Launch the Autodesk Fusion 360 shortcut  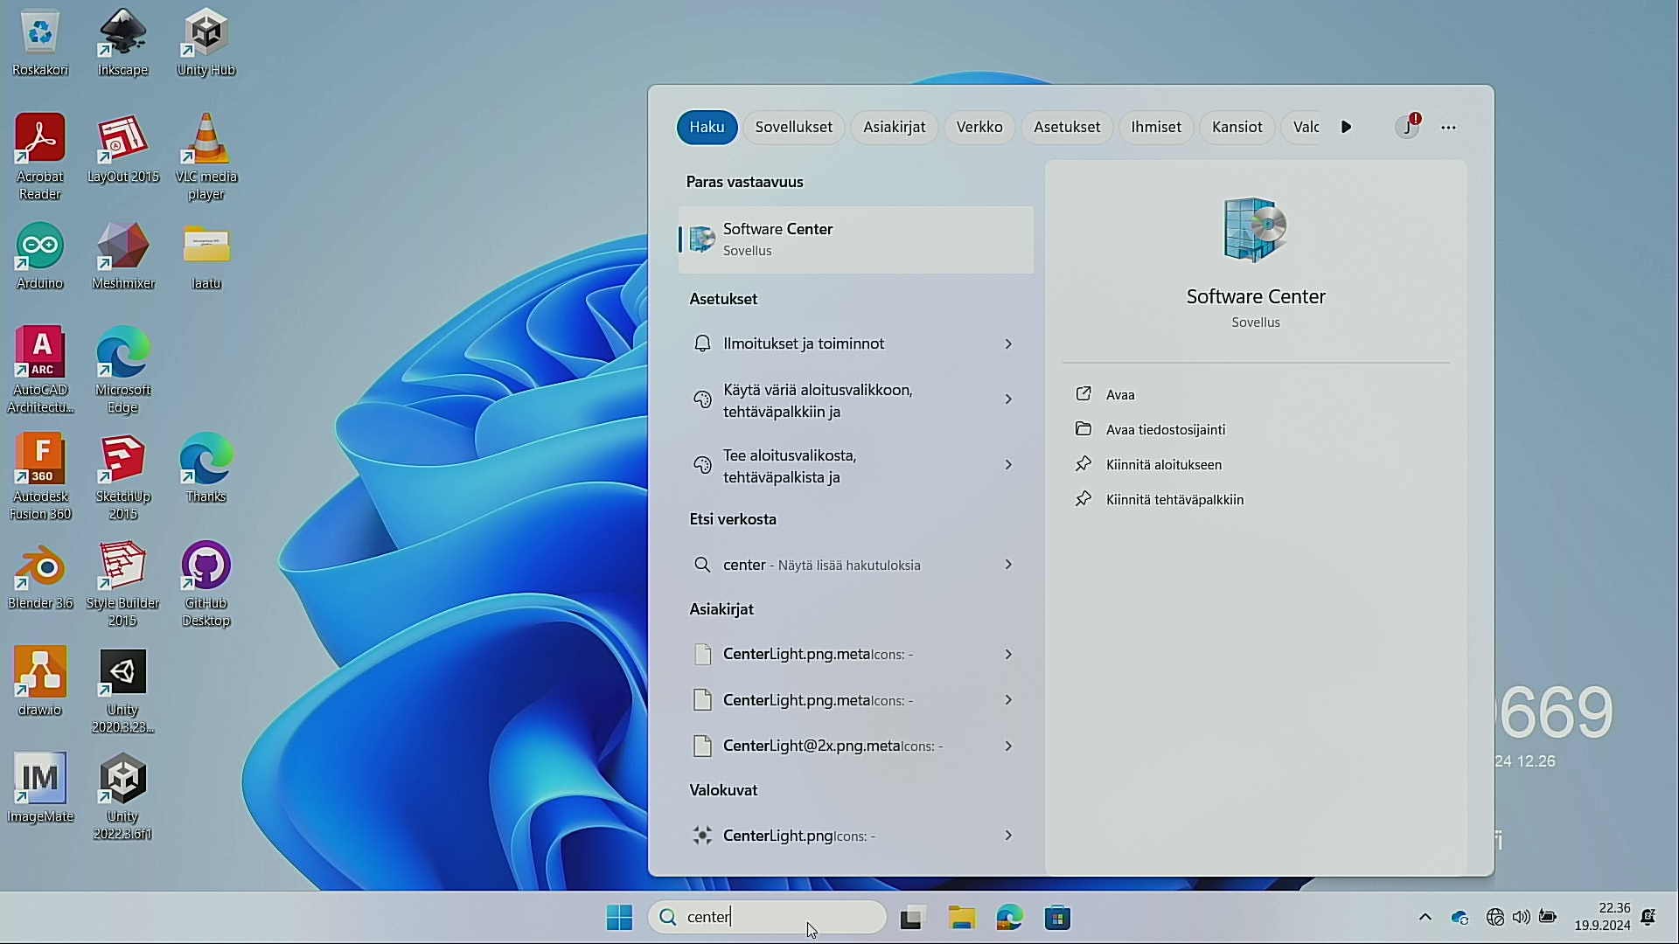tap(40, 476)
